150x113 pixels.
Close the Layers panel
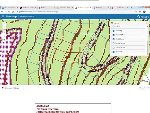[x=147, y=23]
